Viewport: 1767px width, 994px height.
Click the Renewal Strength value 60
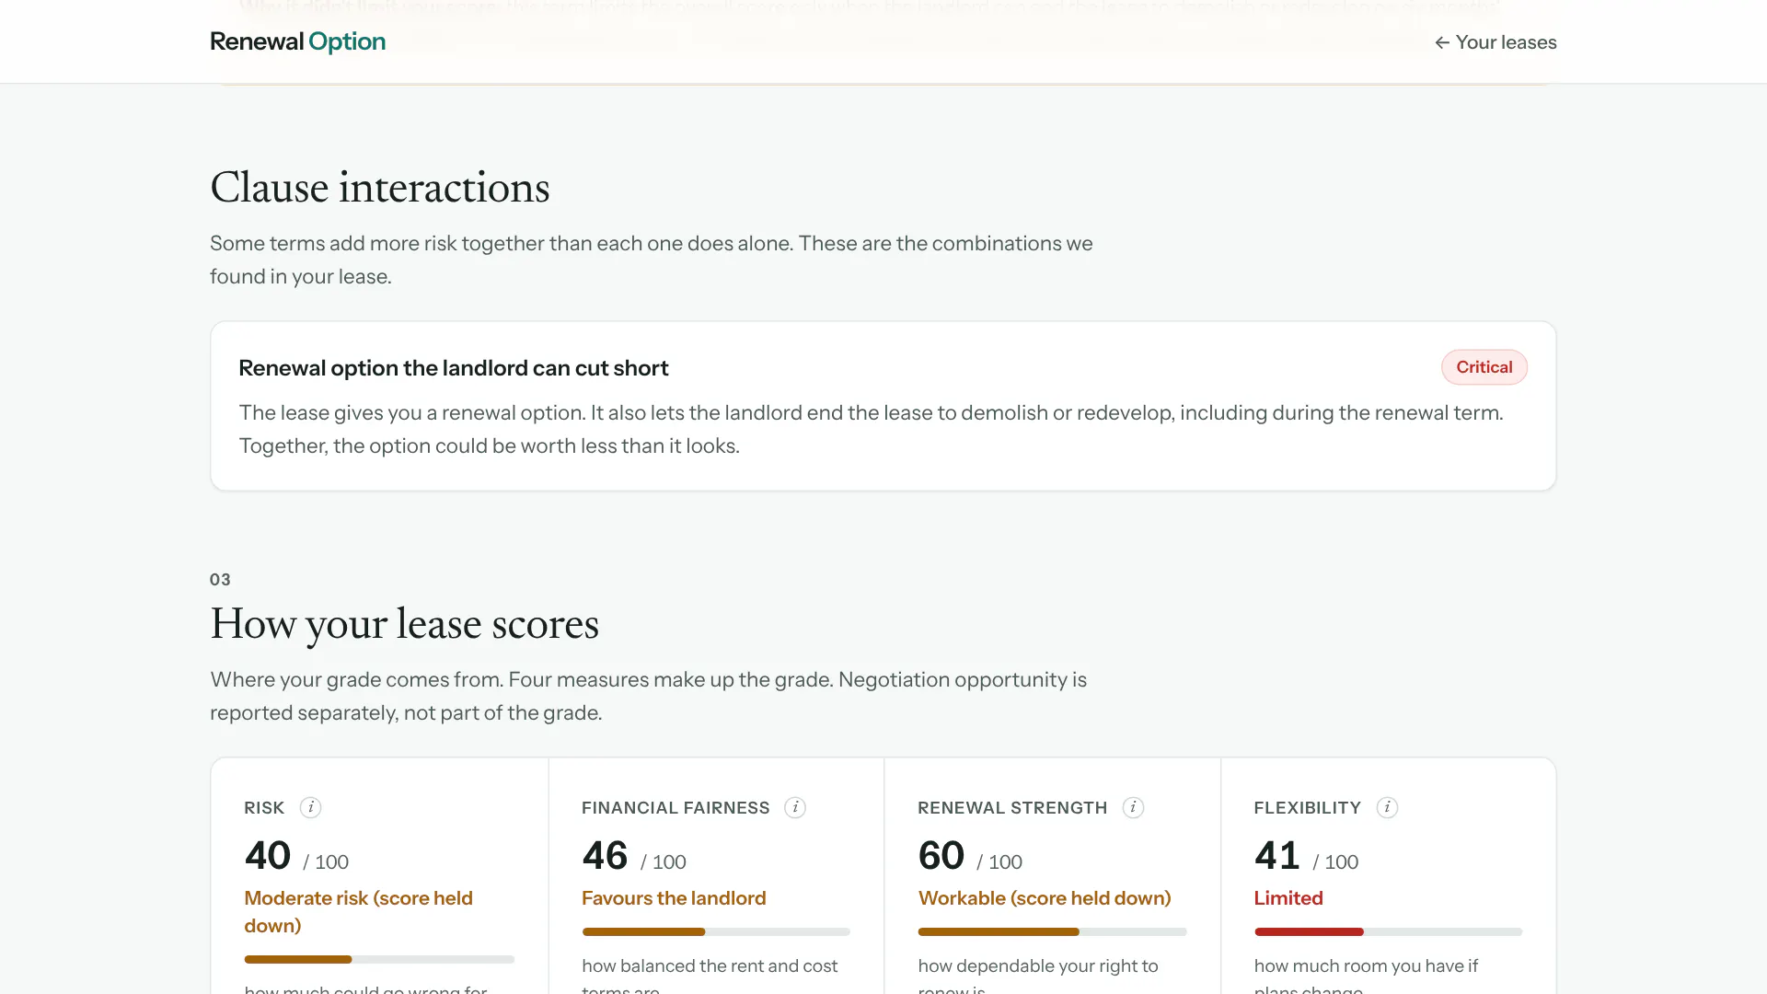coord(941,856)
